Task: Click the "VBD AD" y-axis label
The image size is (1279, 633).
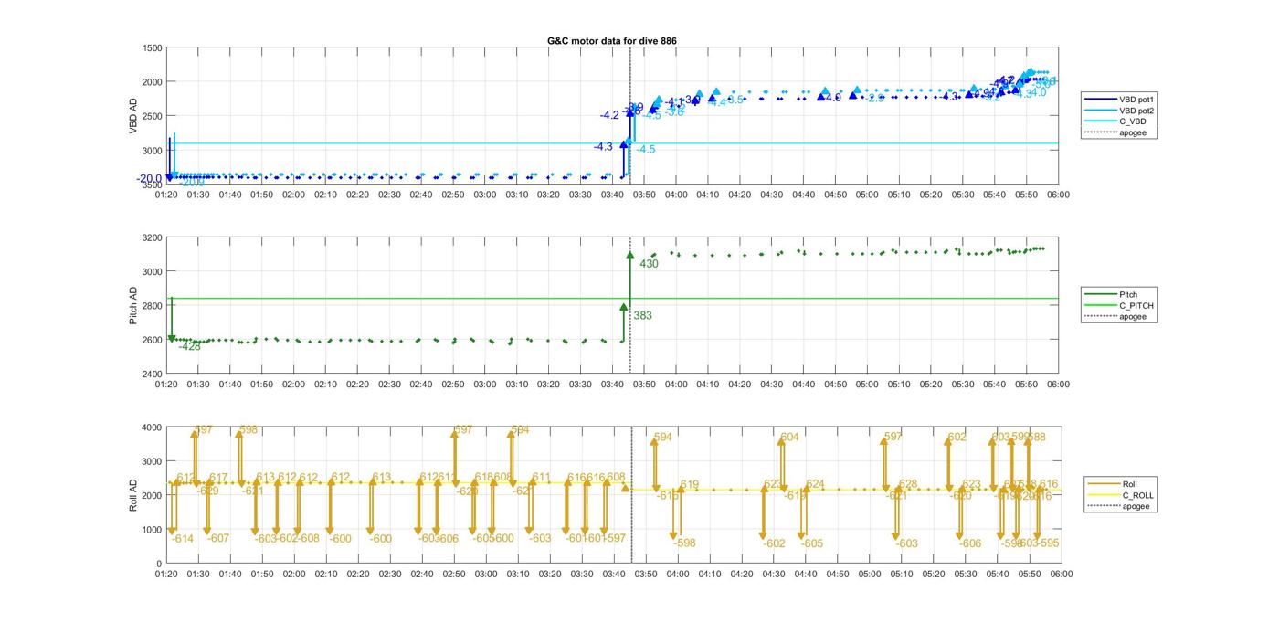Action: pos(133,116)
